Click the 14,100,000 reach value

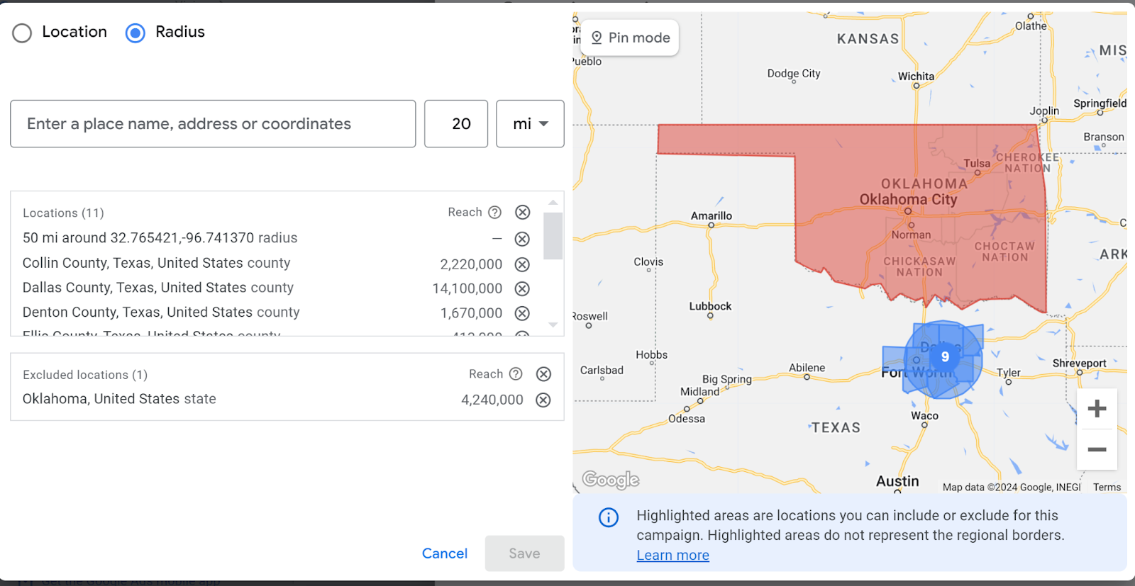point(467,288)
